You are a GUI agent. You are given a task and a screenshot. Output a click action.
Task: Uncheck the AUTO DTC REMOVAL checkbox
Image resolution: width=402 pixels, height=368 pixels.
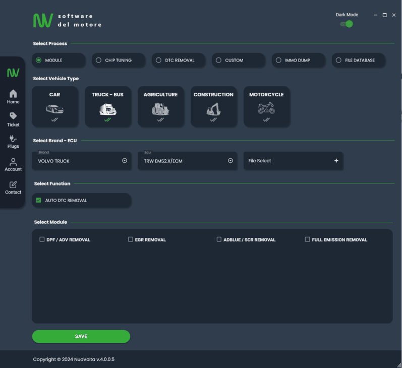(x=38, y=200)
